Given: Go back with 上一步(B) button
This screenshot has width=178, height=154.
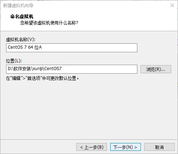Looking at the screenshot, I should [x=92, y=147].
